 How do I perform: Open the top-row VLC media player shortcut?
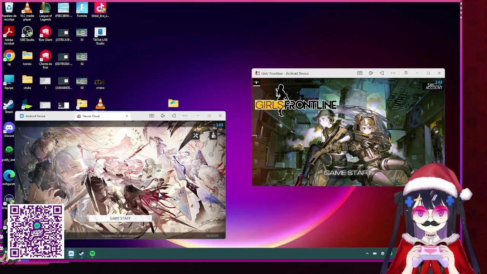(27, 11)
